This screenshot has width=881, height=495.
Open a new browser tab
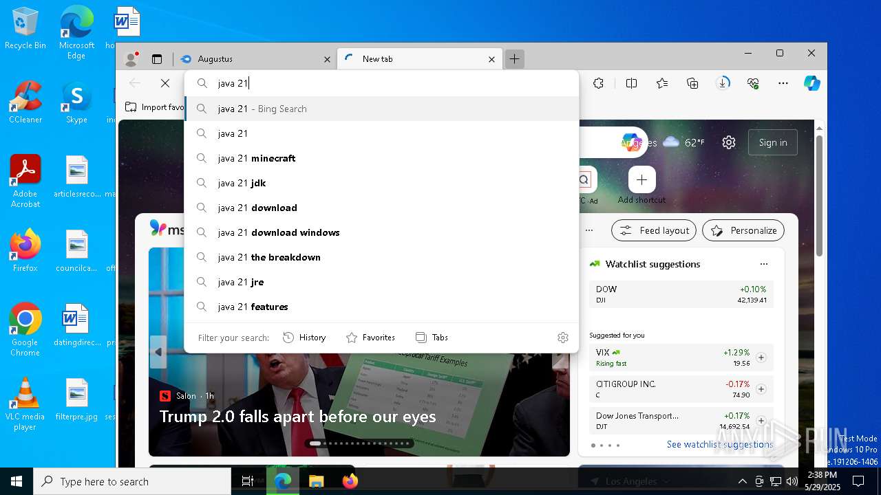(x=514, y=59)
